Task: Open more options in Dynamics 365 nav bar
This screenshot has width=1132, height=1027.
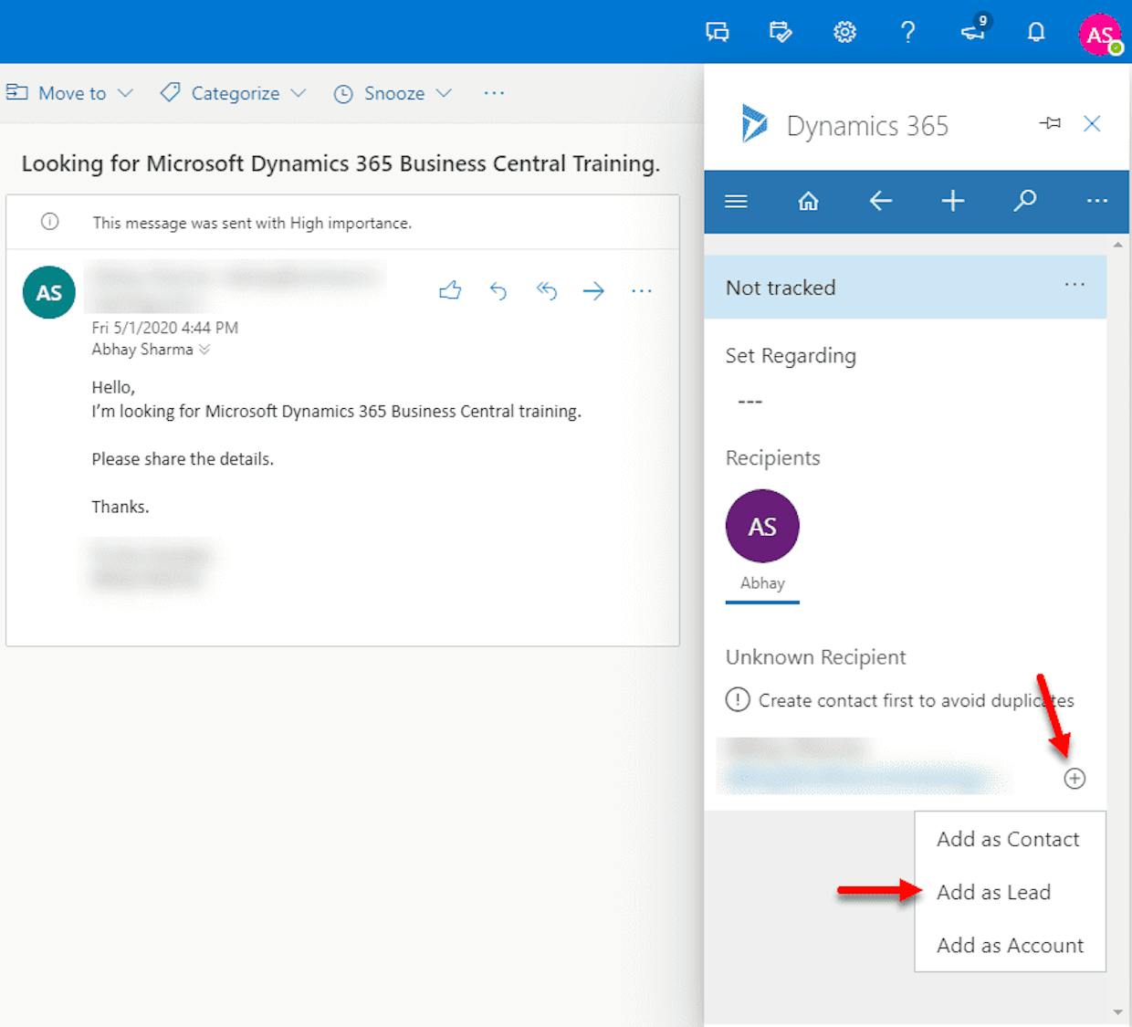Action: (1097, 201)
